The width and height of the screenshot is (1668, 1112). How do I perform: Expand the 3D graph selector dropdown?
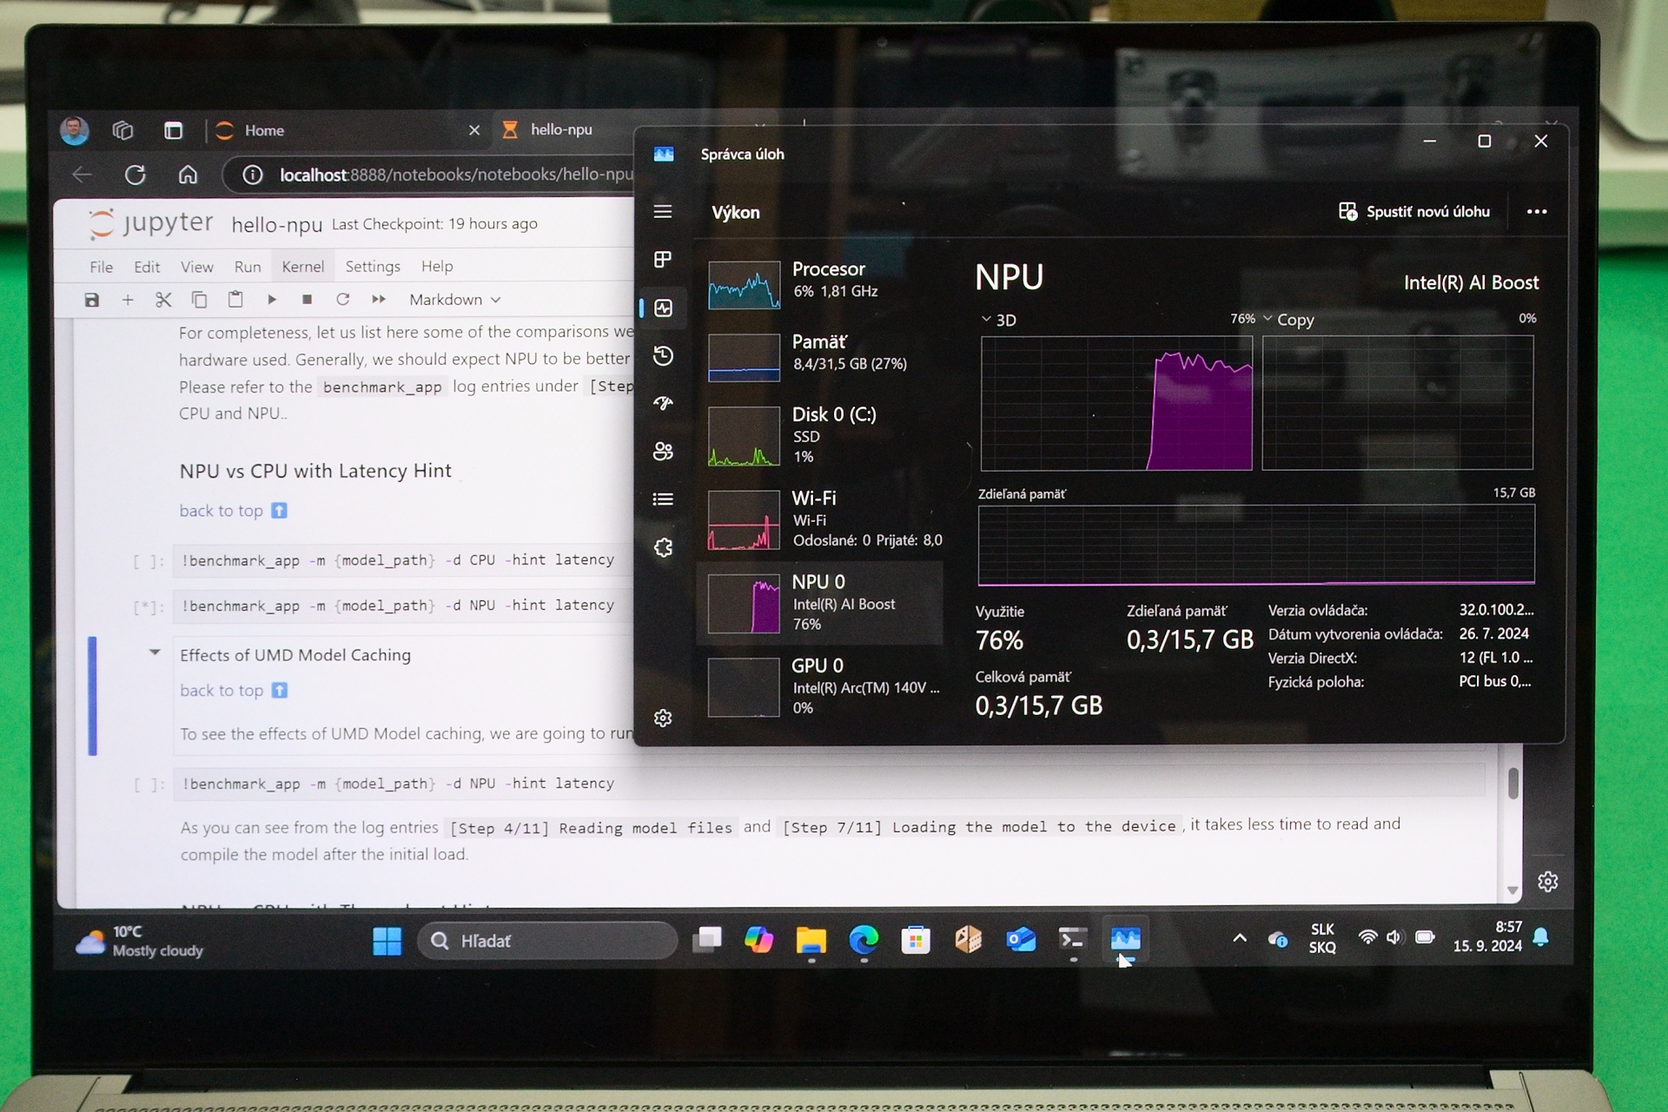(x=998, y=320)
